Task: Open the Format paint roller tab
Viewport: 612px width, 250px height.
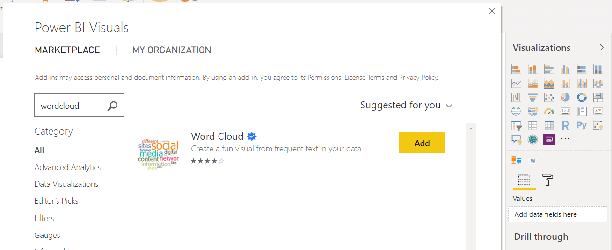Action: (547, 179)
